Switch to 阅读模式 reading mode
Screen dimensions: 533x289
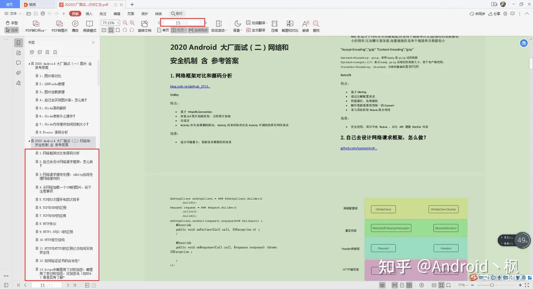[90, 26]
